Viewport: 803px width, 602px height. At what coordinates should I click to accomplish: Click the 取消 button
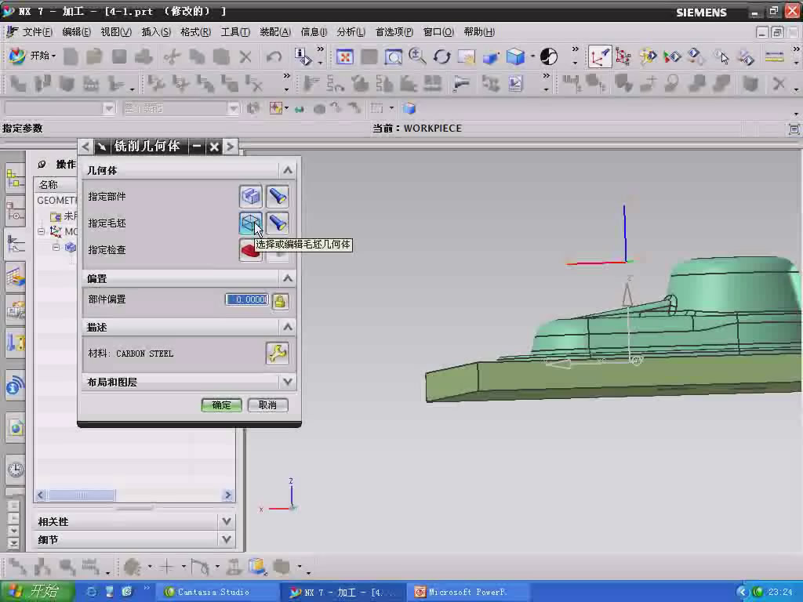tap(267, 405)
